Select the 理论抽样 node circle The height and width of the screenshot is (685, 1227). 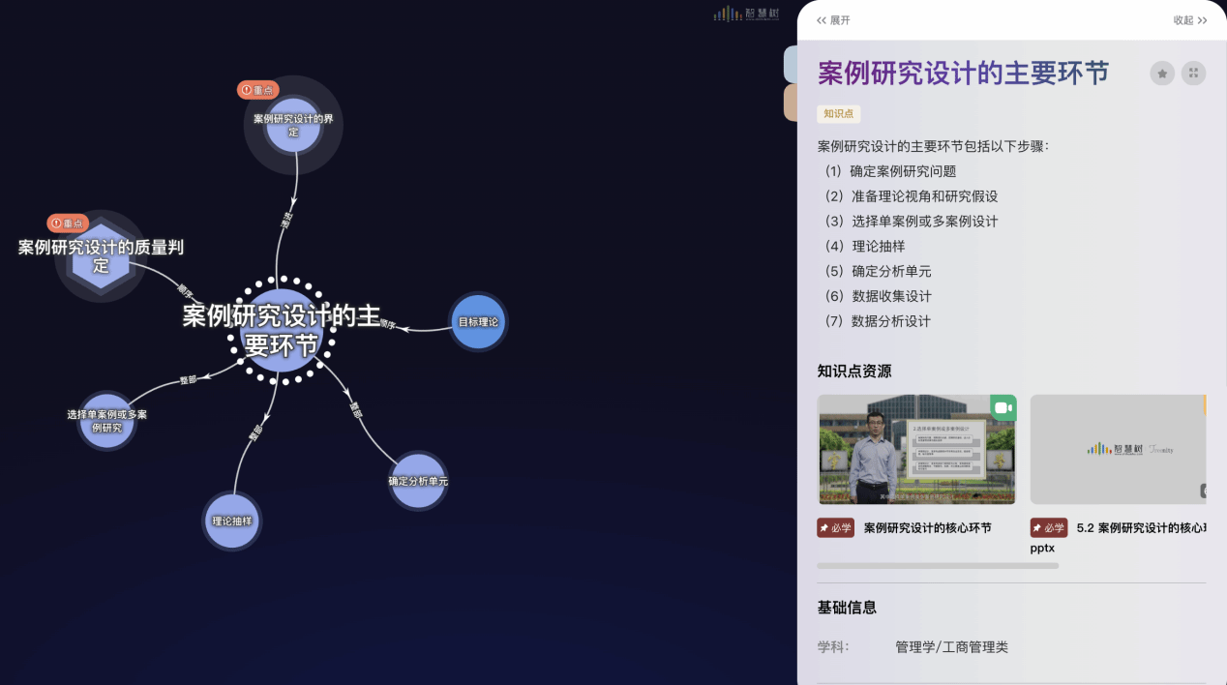(x=232, y=521)
